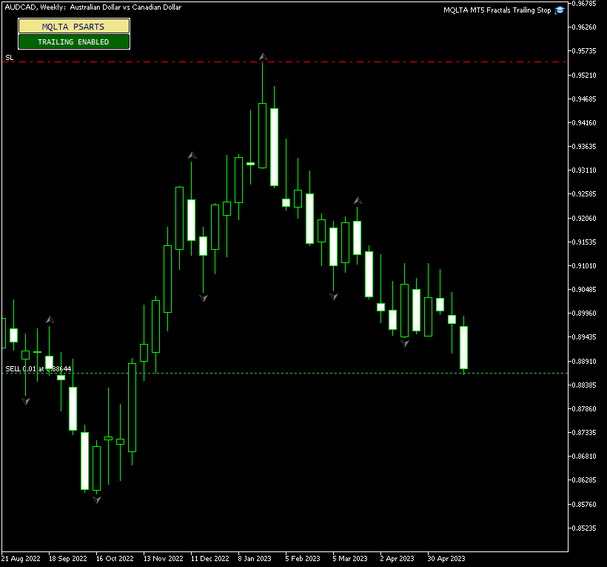
Task: Click the MQLTA MT5 Fractals Trailing Stop label
Action: click(x=494, y=10)
